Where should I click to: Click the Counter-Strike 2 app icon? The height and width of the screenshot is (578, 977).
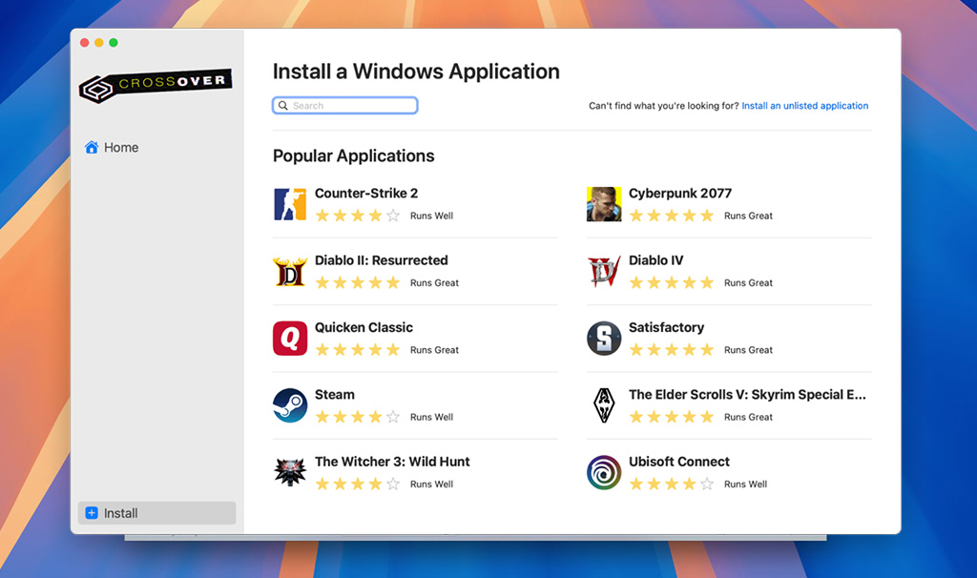290,204
